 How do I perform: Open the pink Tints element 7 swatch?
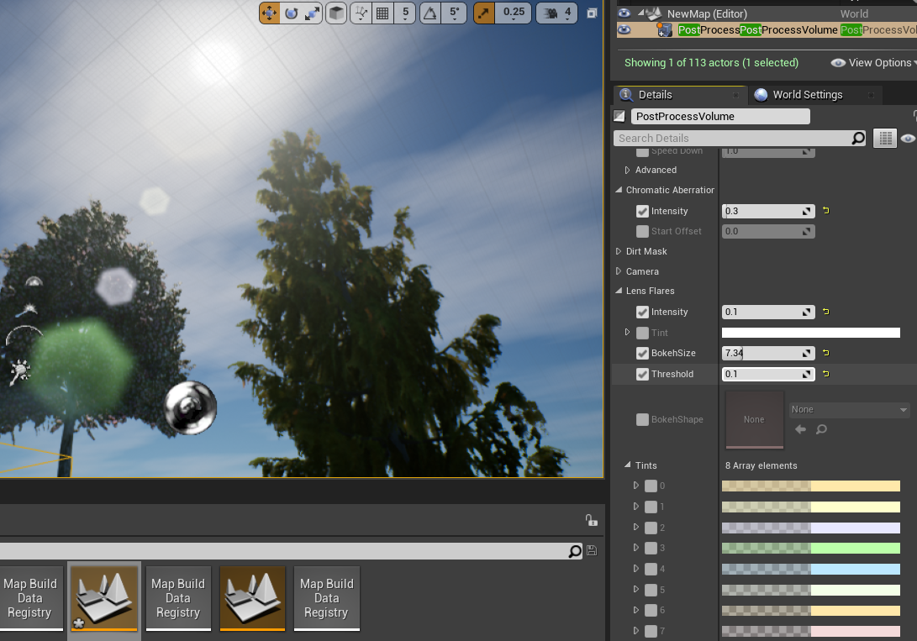click(x=810, y=631)
